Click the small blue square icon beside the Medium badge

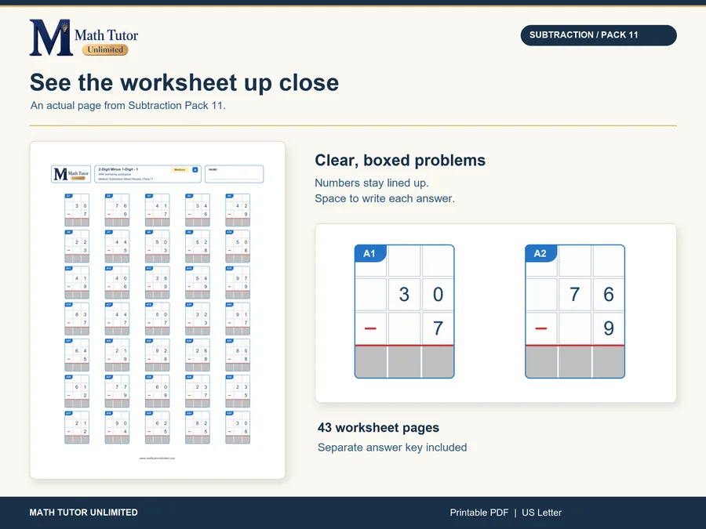click(195, 169)
